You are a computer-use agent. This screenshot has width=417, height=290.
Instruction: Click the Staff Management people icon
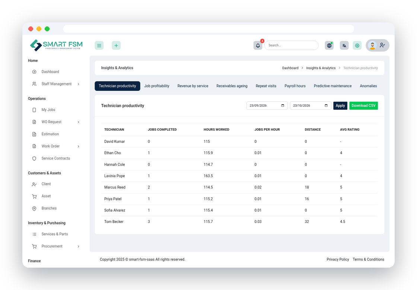pos(34,84)
